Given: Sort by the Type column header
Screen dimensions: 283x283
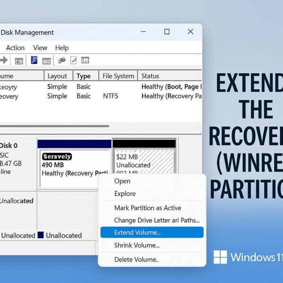Looking at the screenshot, I should click(86, 76).
